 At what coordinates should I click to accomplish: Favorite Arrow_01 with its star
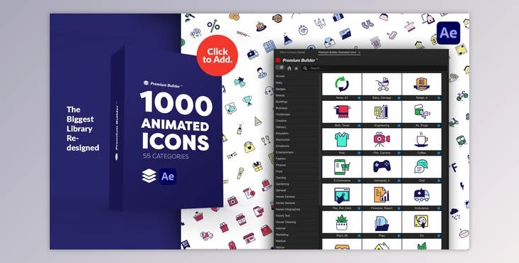point(359,98)
